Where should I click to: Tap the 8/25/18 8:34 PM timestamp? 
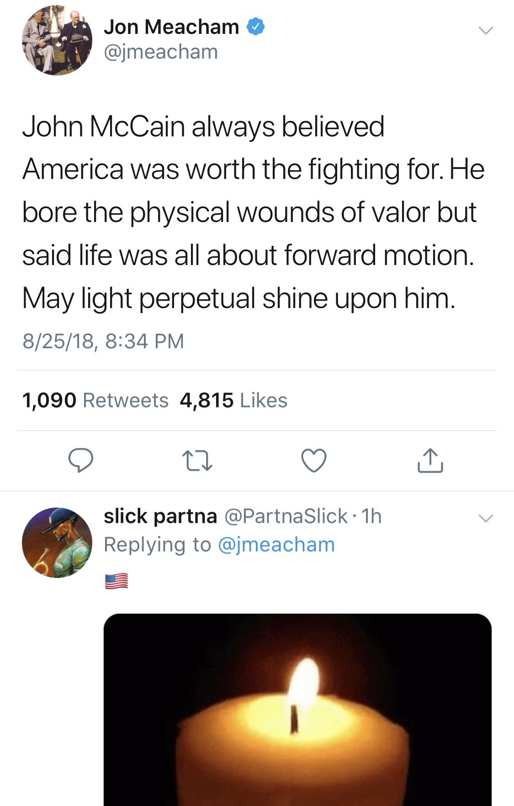(x=103, y=341)
